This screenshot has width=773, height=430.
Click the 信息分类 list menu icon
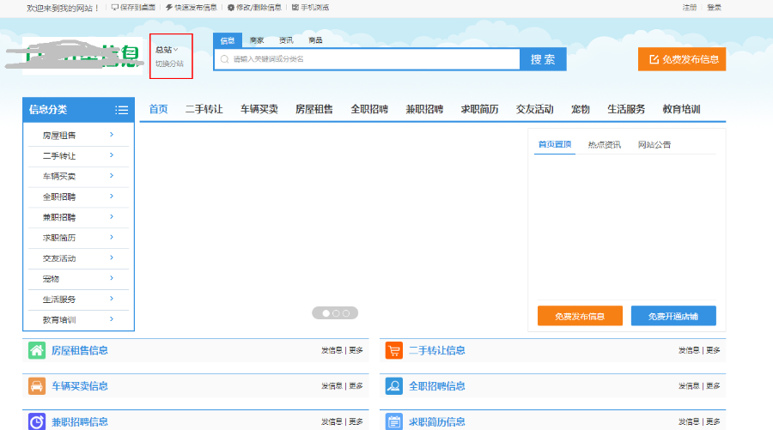[x=121, y=110]
